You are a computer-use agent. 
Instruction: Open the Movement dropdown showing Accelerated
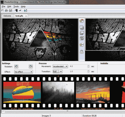60,66
